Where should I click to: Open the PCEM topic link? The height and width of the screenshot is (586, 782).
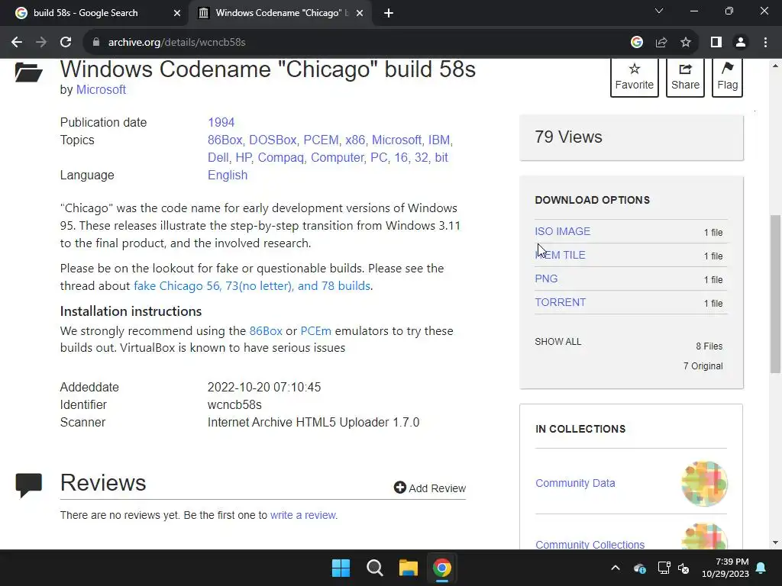pos(321,140)
